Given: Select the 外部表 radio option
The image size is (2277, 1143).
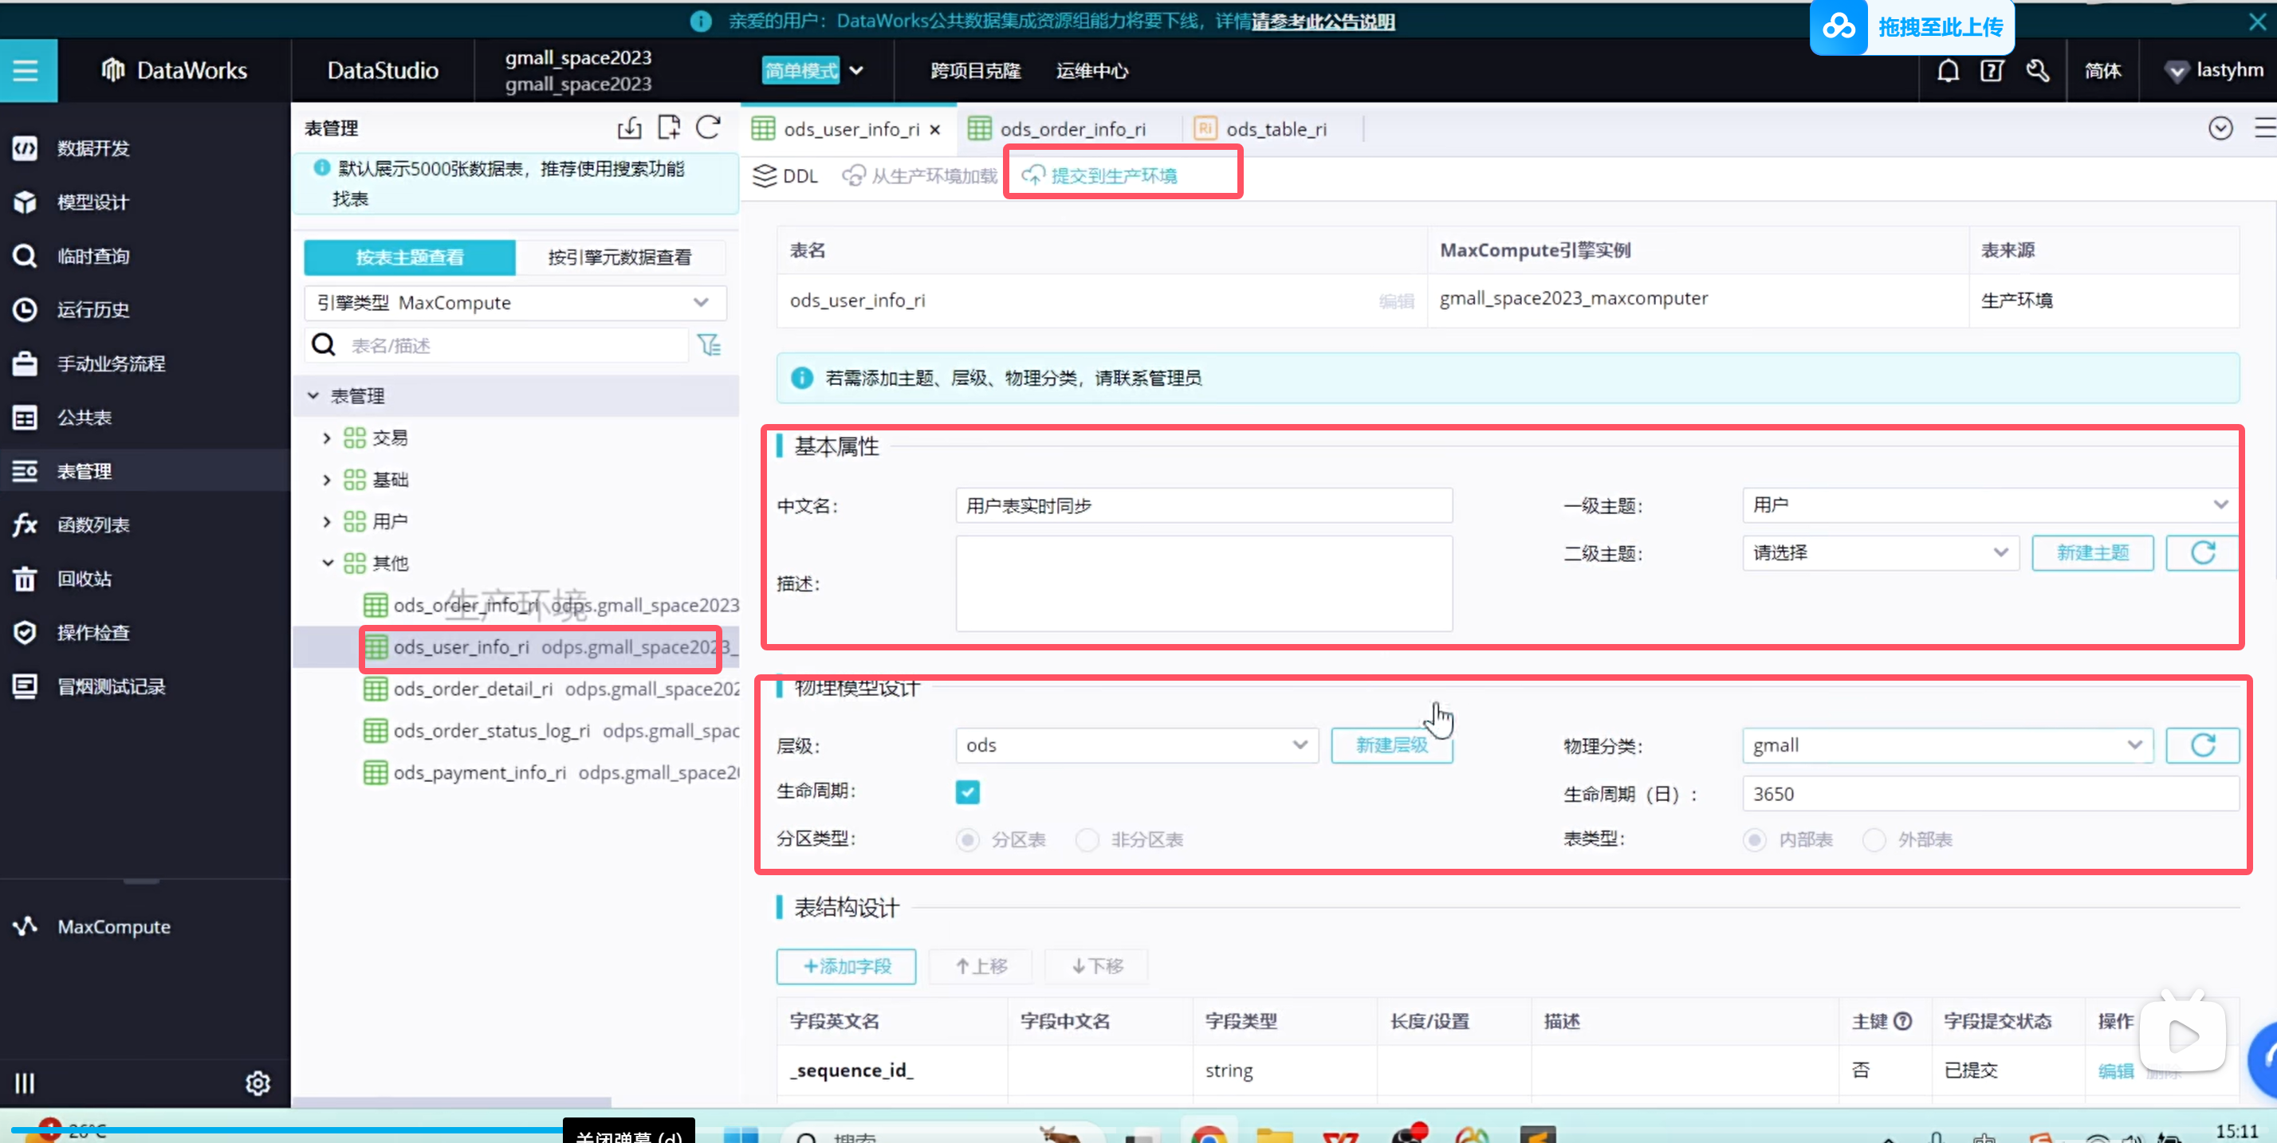Looking at the screenshot, I should 1874,840.
